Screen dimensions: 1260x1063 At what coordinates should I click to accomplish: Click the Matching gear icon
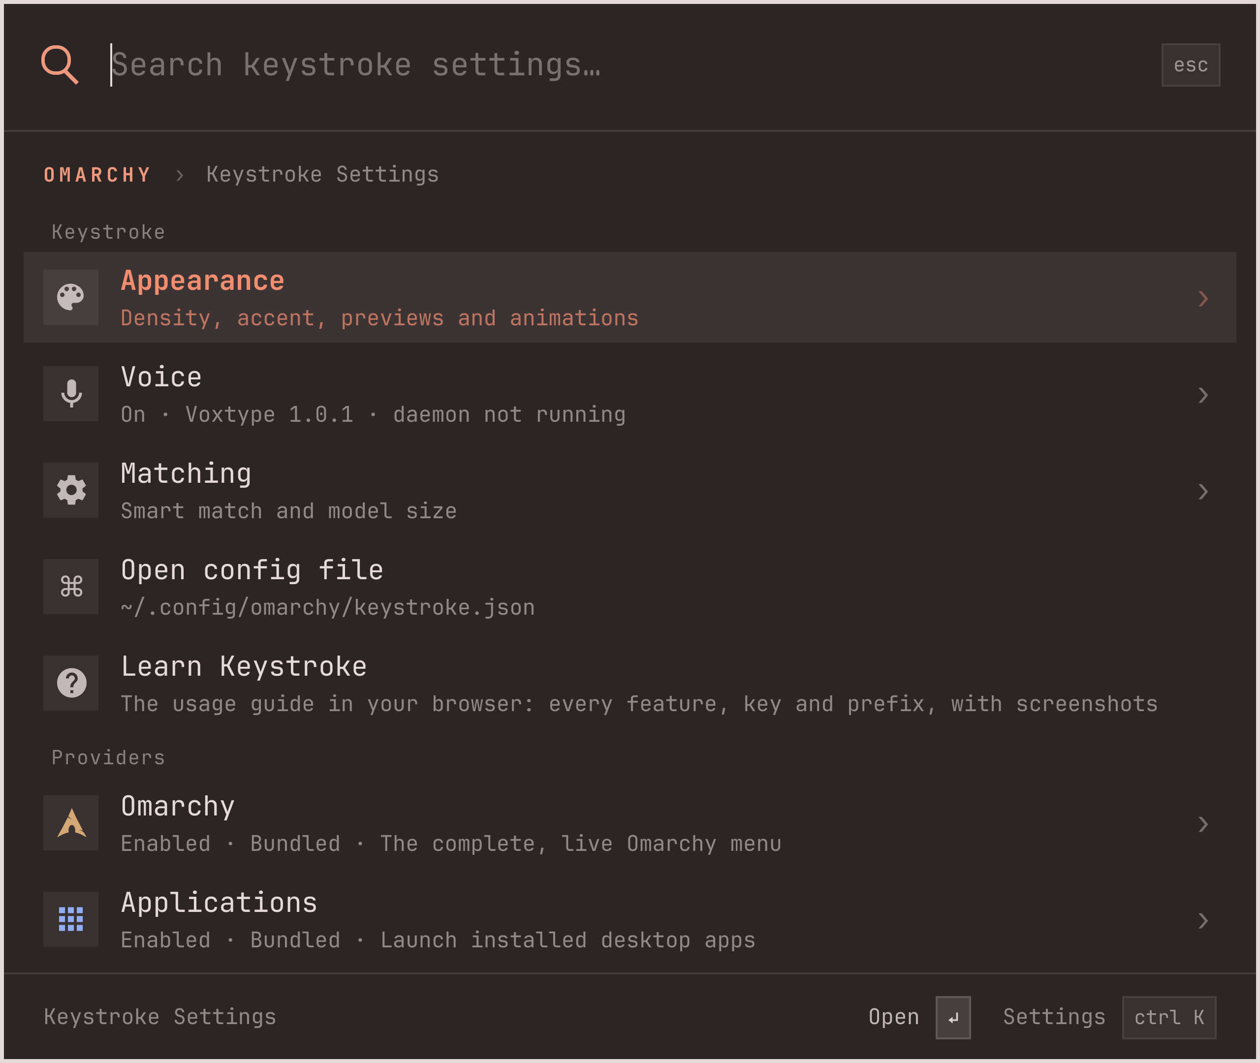coord(71,490)
